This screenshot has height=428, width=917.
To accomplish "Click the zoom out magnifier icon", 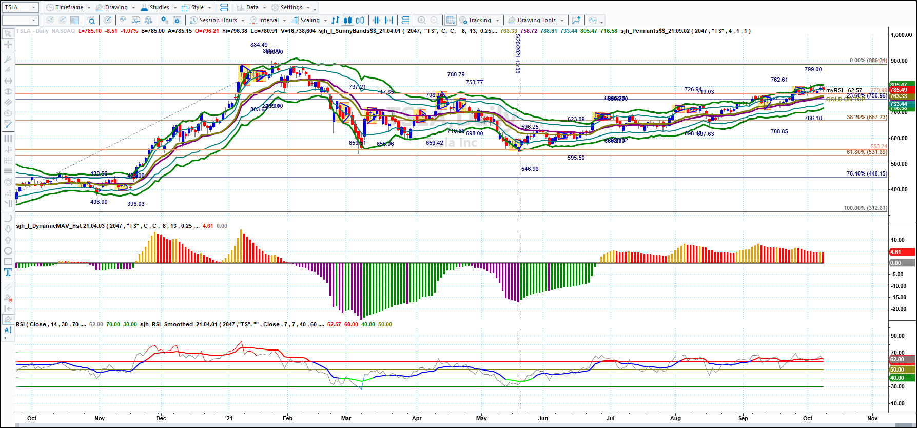I will (x=434, y=20).
